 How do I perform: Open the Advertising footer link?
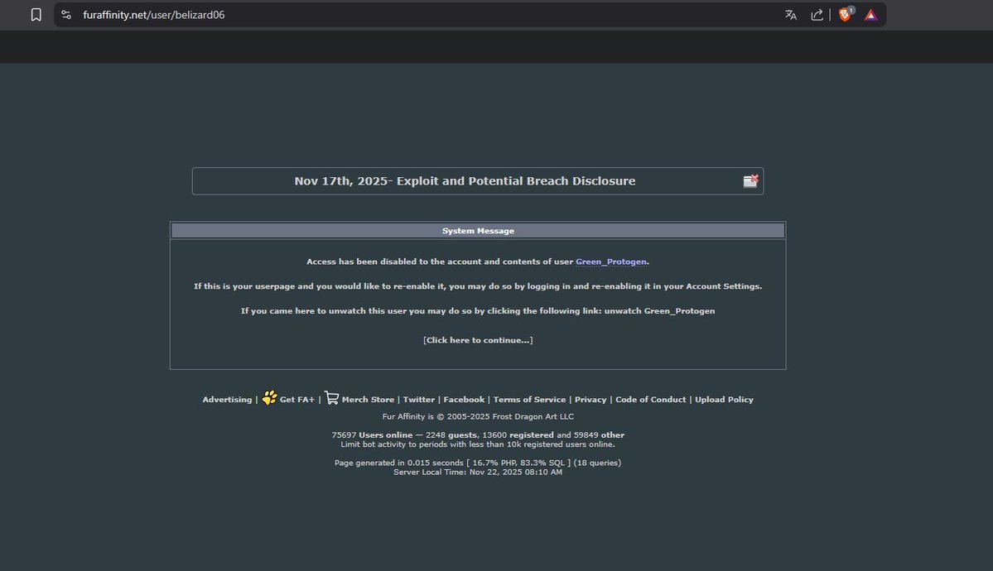pyautogui.click(x=227, y=400)
